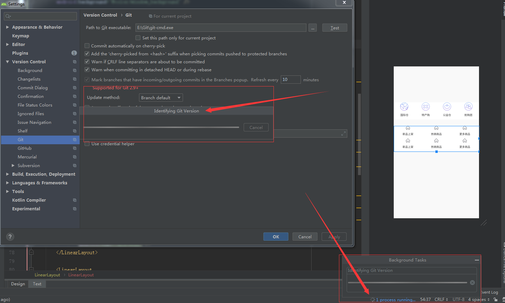Image resolution: width=505 pixels, height=303 pixels.
Task: Collapse the Version Control section
Action: click(8, 62)
